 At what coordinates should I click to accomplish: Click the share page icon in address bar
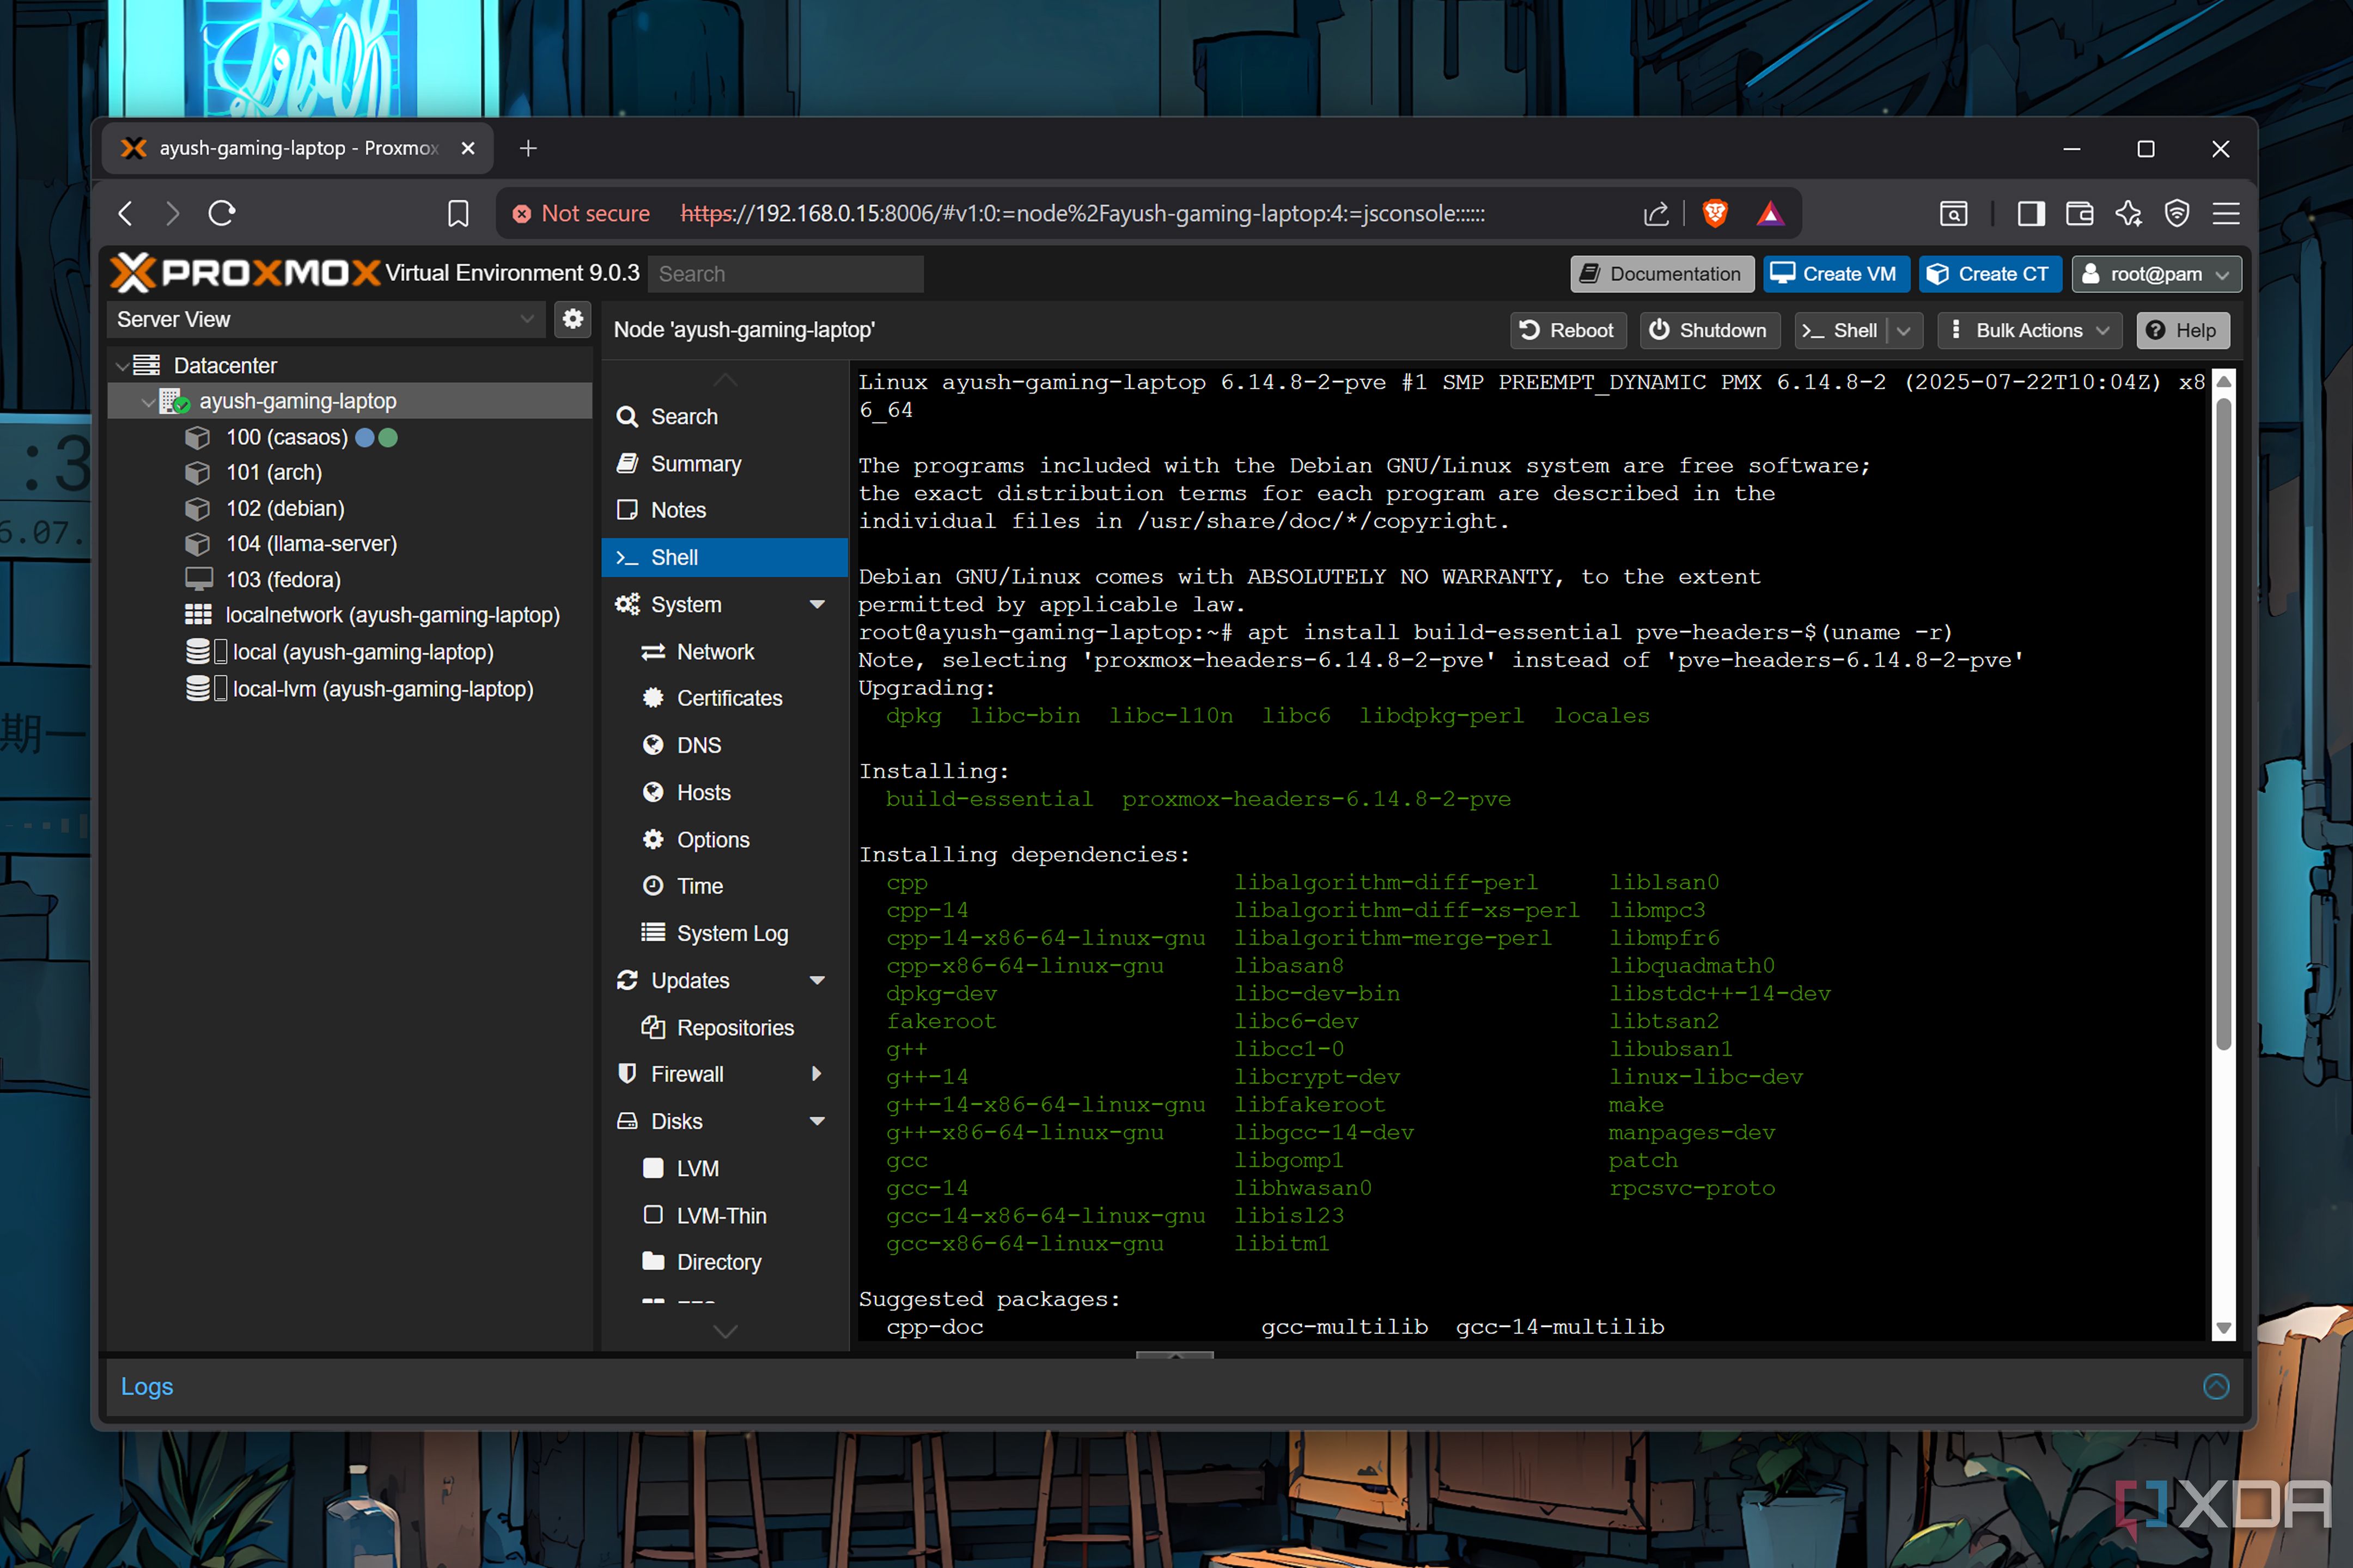(1656, 213)
